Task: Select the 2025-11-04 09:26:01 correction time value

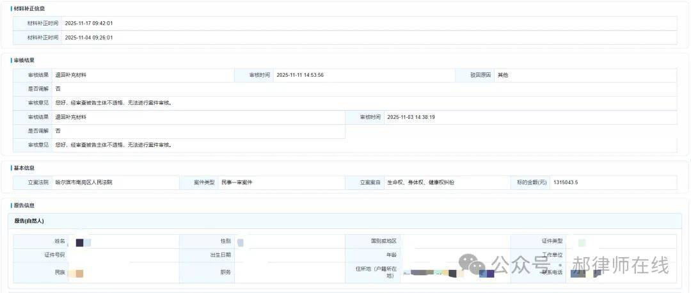Action: [x=89, y=37]
